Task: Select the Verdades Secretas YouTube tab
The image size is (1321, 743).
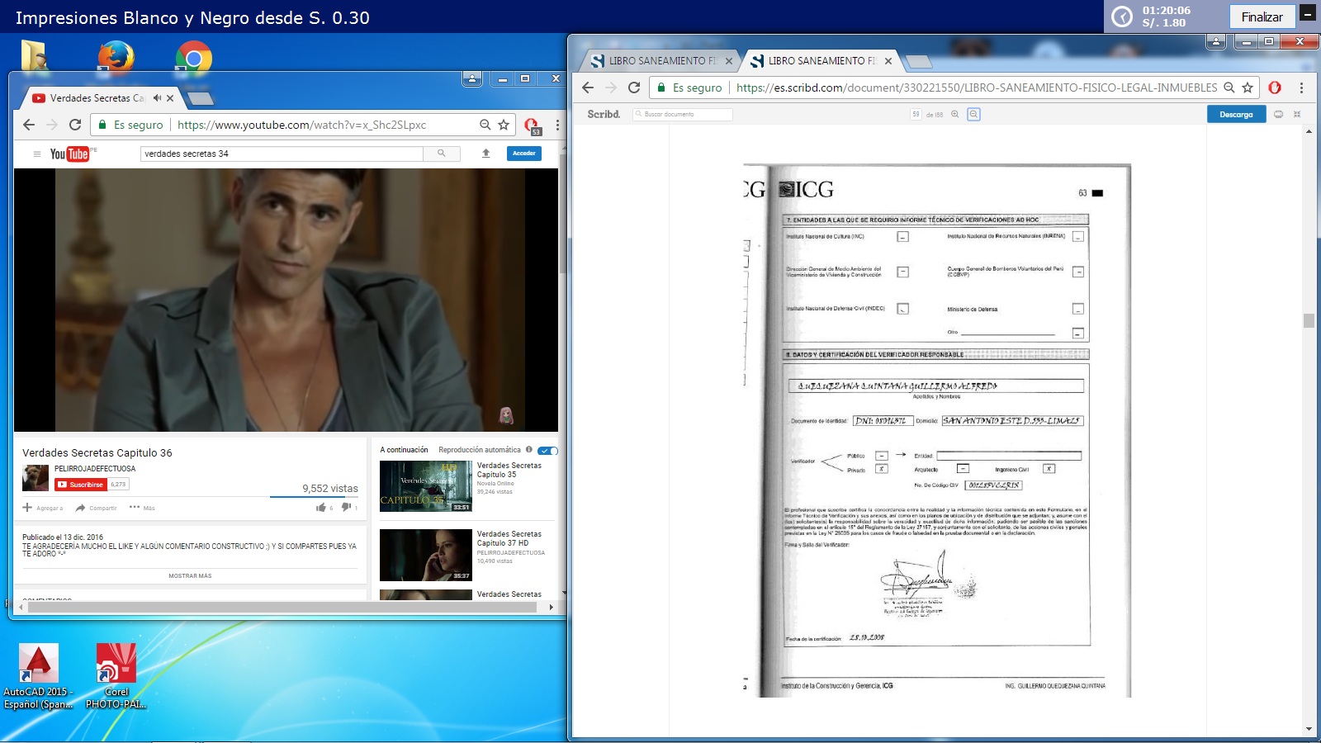Action: [97, 98]
